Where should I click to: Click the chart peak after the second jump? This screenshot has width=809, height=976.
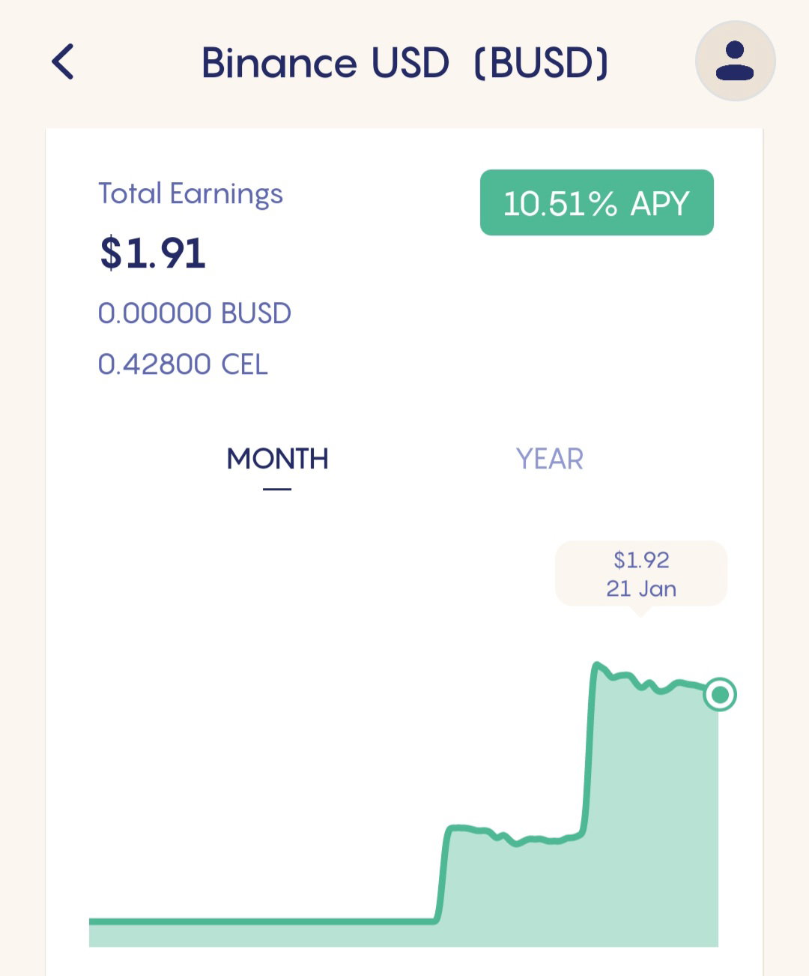pyautogui.click(x=597, y=665)
